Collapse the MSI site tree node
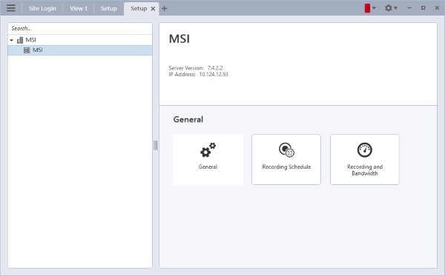This screenshot has width=445, height=276. click(12, 40)
